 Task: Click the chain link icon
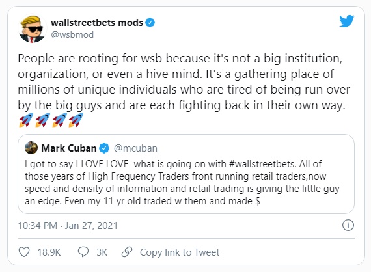(127, 252)
